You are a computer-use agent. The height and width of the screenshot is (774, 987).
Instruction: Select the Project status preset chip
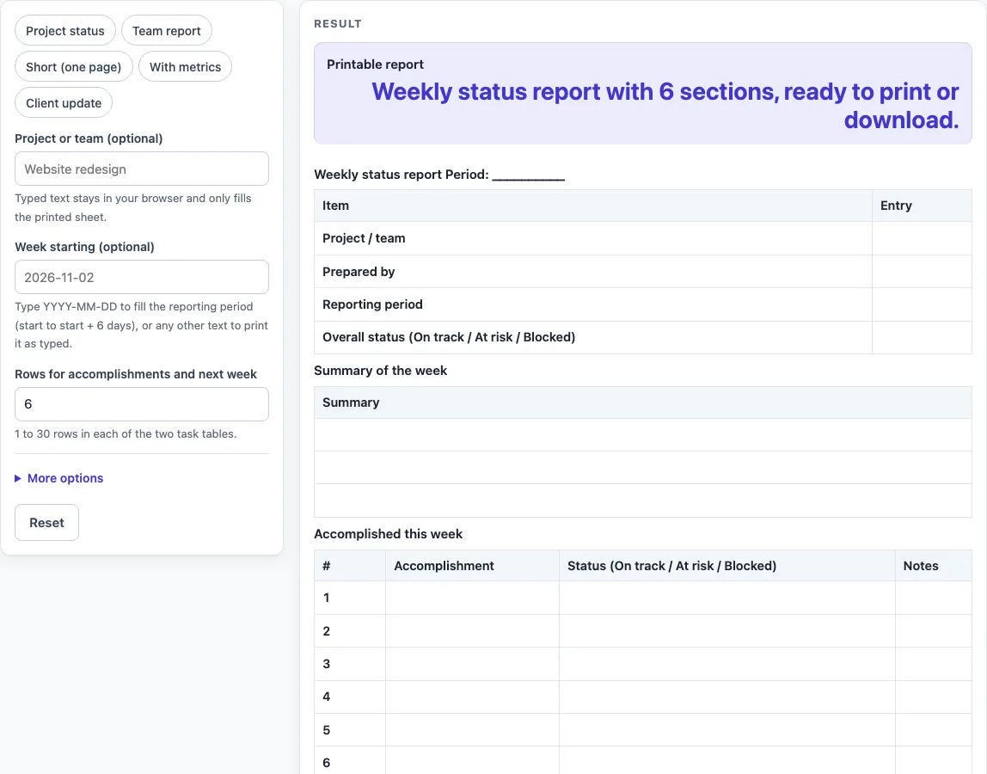tap(64, 31)
